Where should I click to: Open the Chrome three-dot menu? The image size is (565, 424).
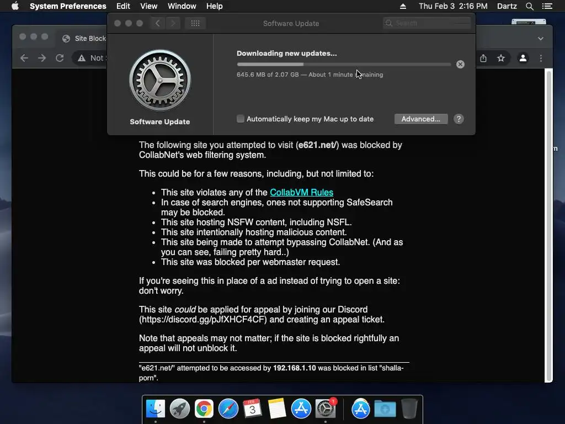point(541,58)
